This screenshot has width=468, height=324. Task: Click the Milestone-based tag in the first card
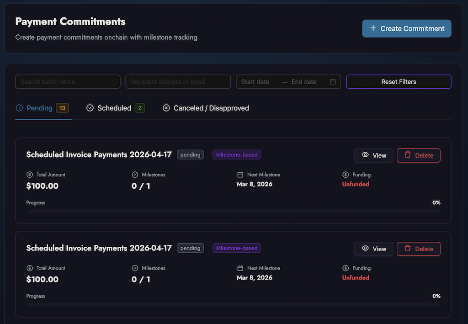click(x=237, y=154)
